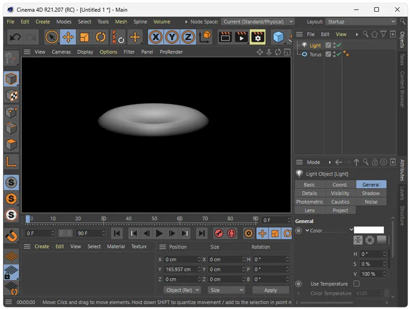Open the Volume menu

[161, 21]
